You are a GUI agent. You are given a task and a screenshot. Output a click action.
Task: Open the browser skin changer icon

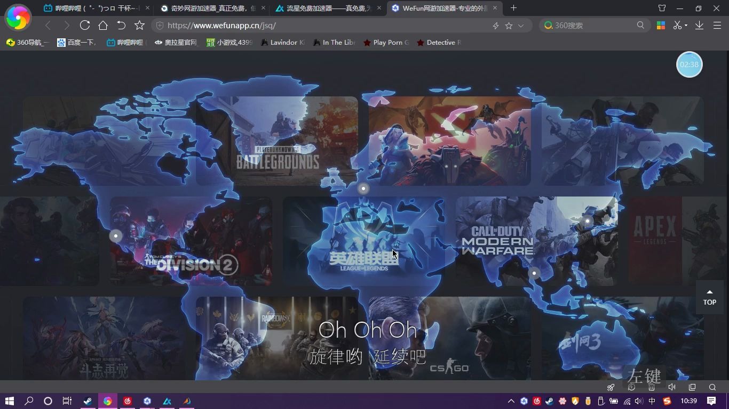point(662,8)
